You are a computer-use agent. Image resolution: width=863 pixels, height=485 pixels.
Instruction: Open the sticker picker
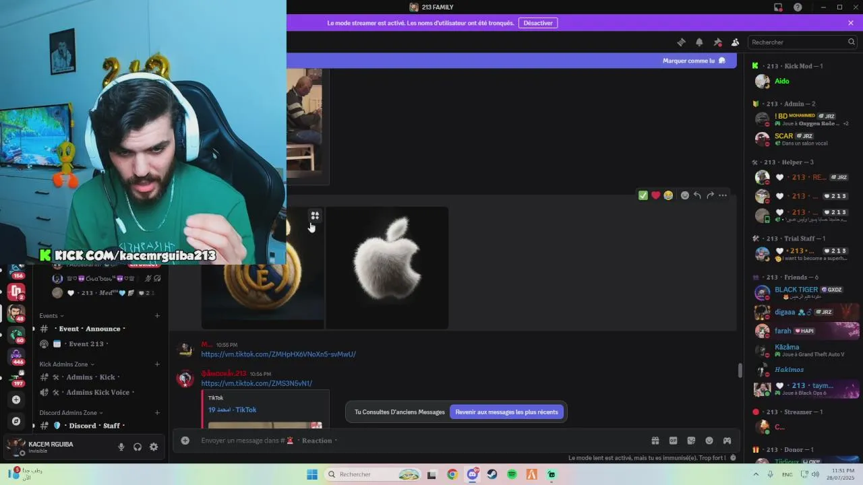pyautogui.click(x=691, y=441)
